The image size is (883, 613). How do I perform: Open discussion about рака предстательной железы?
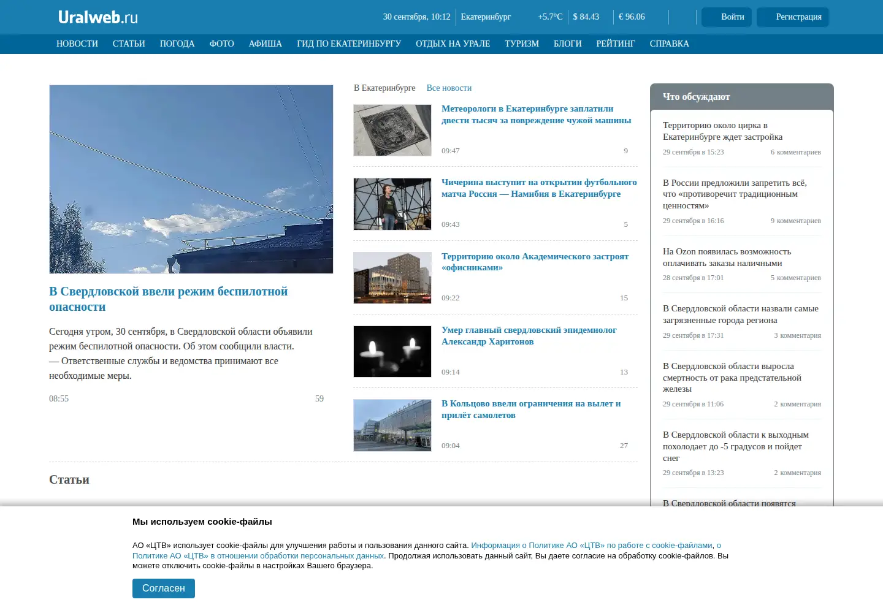tap(732, 378)
